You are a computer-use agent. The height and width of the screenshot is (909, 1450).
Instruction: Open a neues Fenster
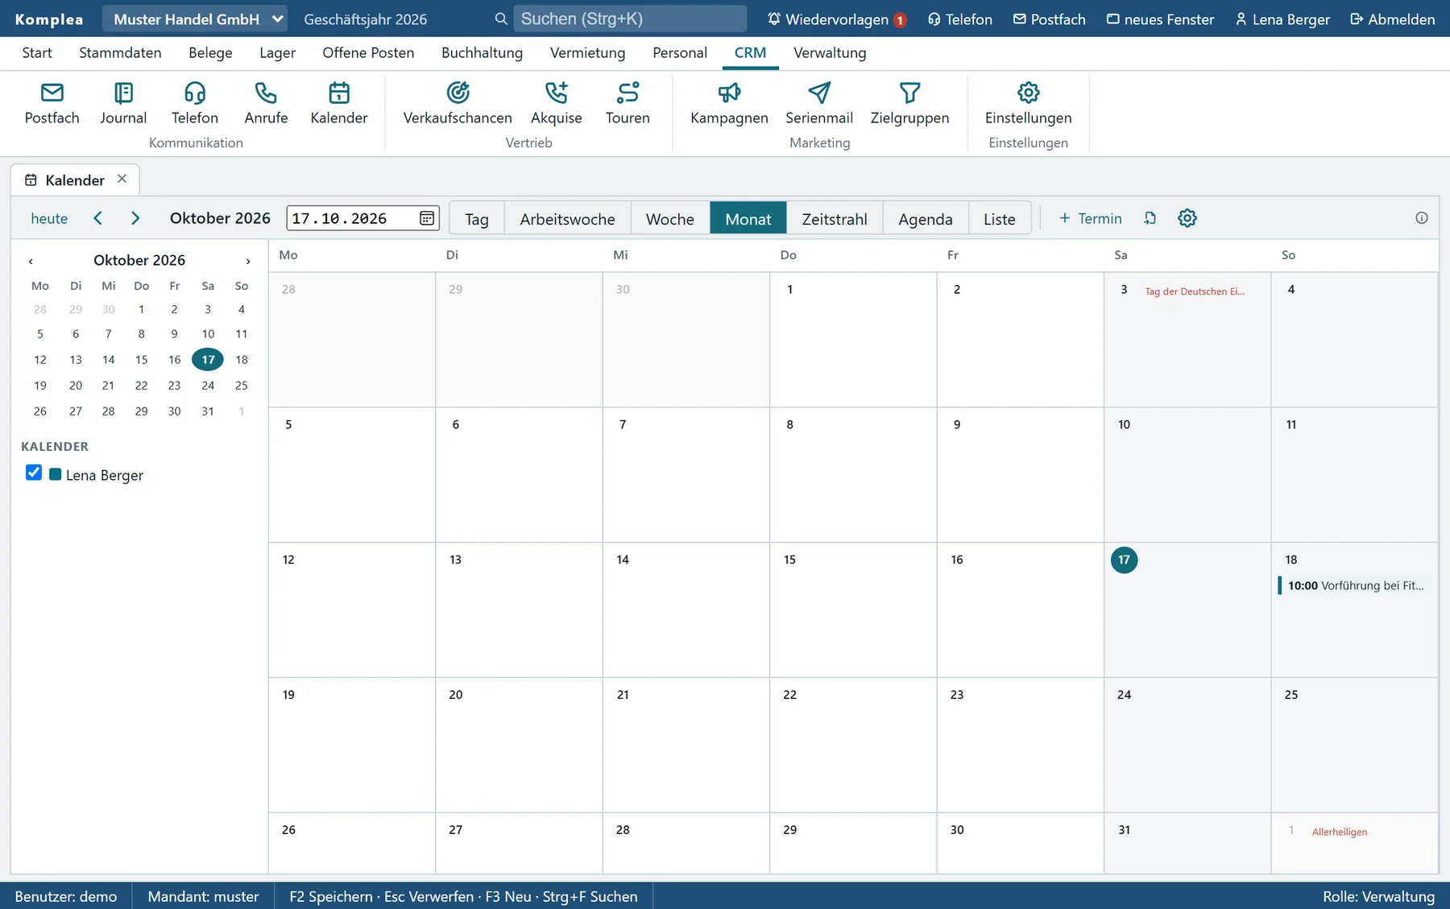(x=1160, y=19)
